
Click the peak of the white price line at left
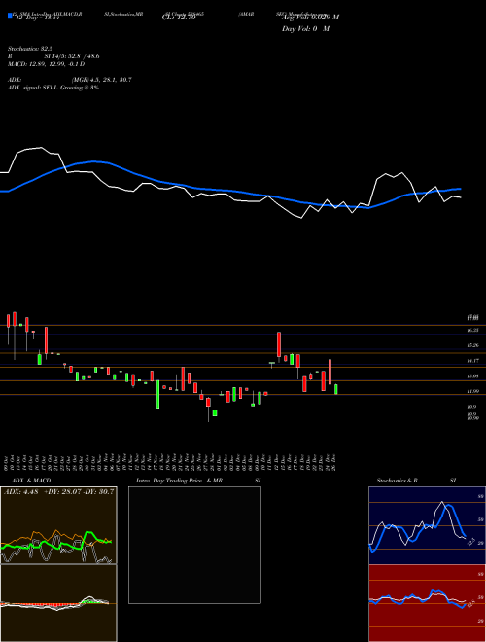pyautogui.click(x=41, y=148)
